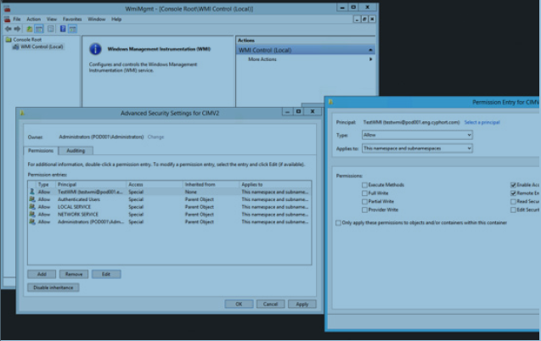Toggle the Show/Hide Console Tree toolbar icon
Image resolution: width=541 pixels, height=341 pixels.
(x=39, y=29)
